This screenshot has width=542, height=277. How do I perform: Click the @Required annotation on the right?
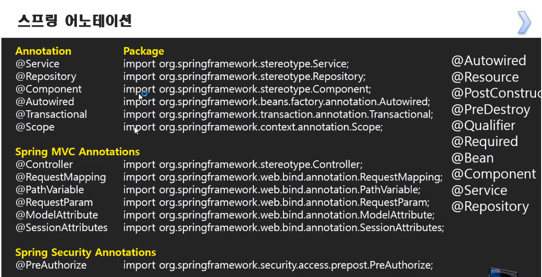(484, 142)
